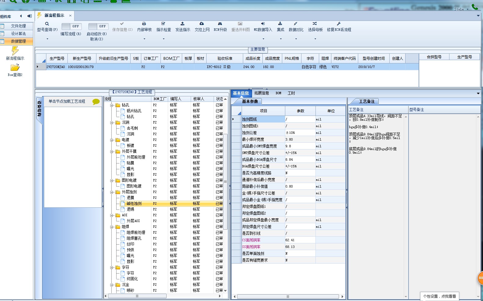
Task: Click the 蚀刻公差 value ±10%
Action: (300, 133)
